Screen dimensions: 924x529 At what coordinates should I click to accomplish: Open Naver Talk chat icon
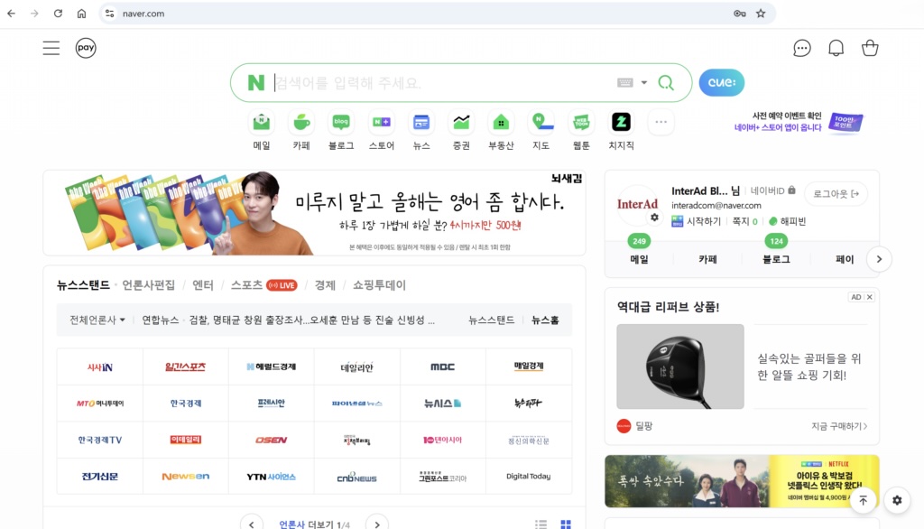[x=802, y=48]
